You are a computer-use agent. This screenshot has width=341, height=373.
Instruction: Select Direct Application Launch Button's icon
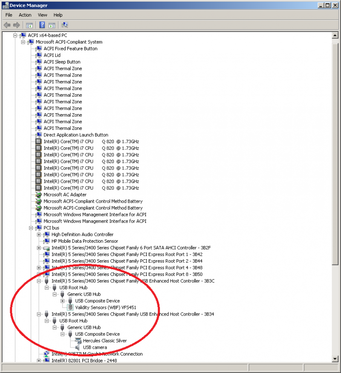pyautogui.click(x=39, y=135)
